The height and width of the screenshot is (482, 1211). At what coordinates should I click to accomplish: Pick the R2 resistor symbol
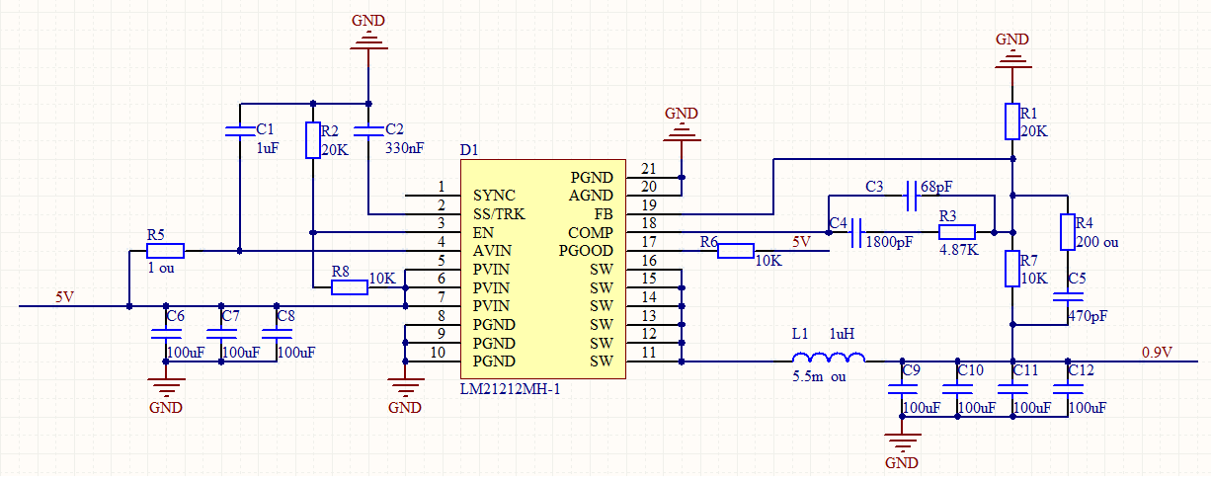pyautogui.click(x=313, y=140)
